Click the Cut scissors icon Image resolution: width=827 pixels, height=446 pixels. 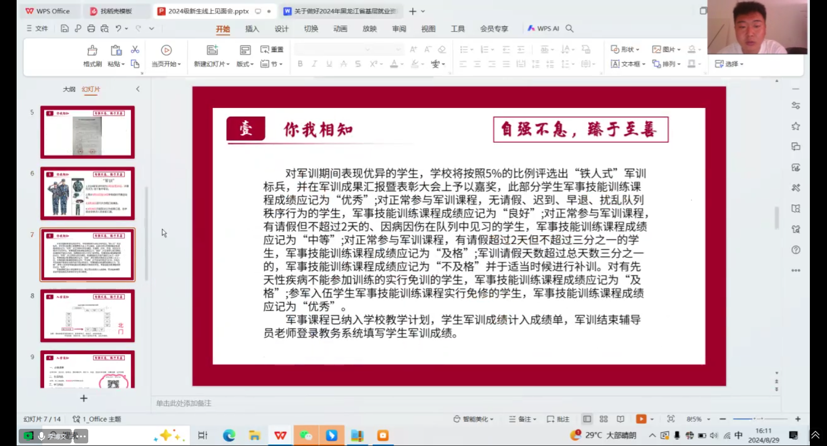[135, 50]
